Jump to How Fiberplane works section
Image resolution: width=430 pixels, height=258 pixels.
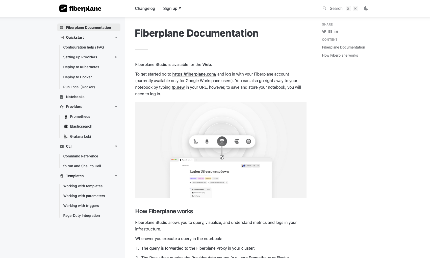(x=340, y=55)
